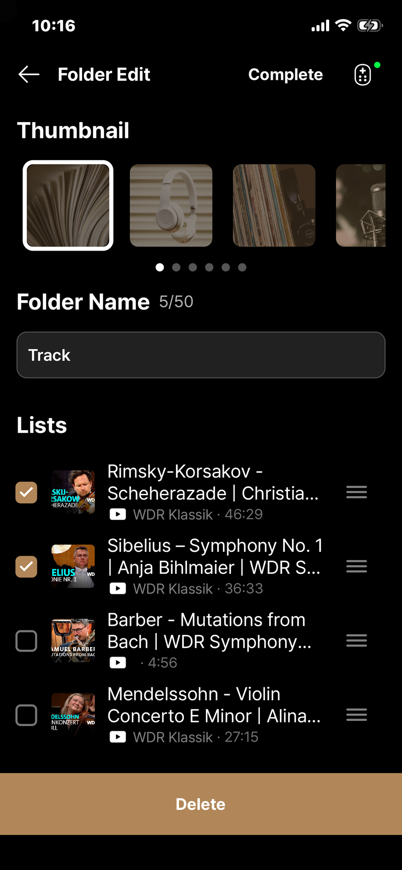Tap drag handle for Sibelius Symphony No. 1

coord(356,566)
